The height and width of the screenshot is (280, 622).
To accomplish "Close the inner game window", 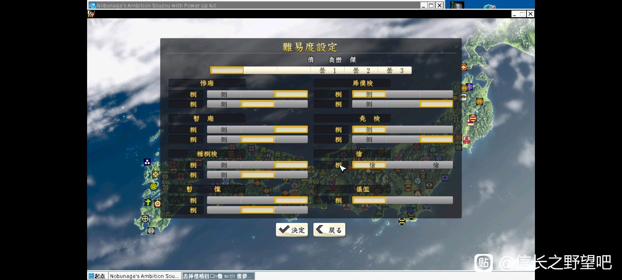I will (x=531, y=14).
